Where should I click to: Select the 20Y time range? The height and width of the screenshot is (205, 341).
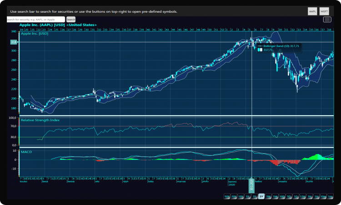pos(234,196)
